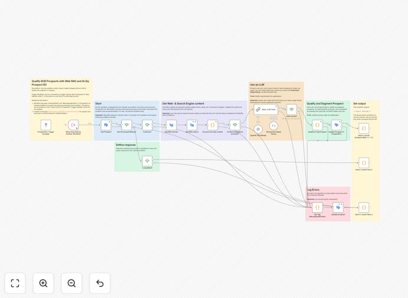Select the Qualify & Tag Prospect code node
Viewport: 408px width, 298px height.
click(x=317, y=125)
